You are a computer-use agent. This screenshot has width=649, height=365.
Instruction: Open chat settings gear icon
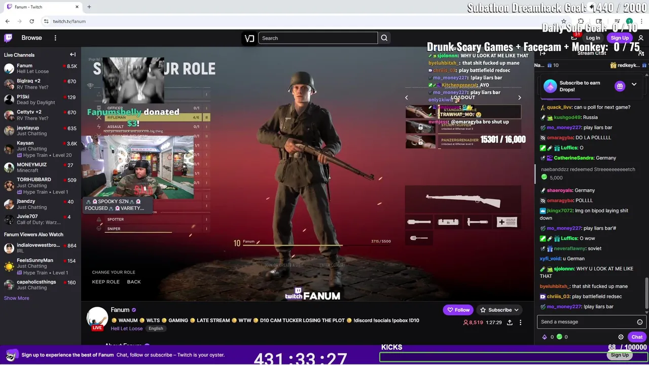(621, 337)
